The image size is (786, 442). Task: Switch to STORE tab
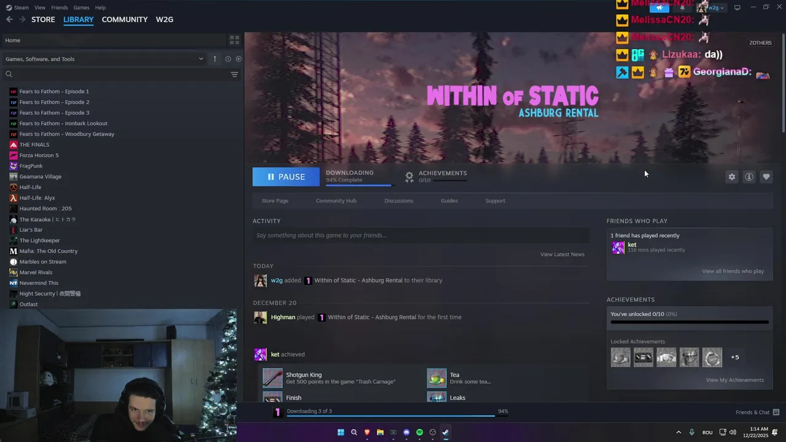point(43,20)
